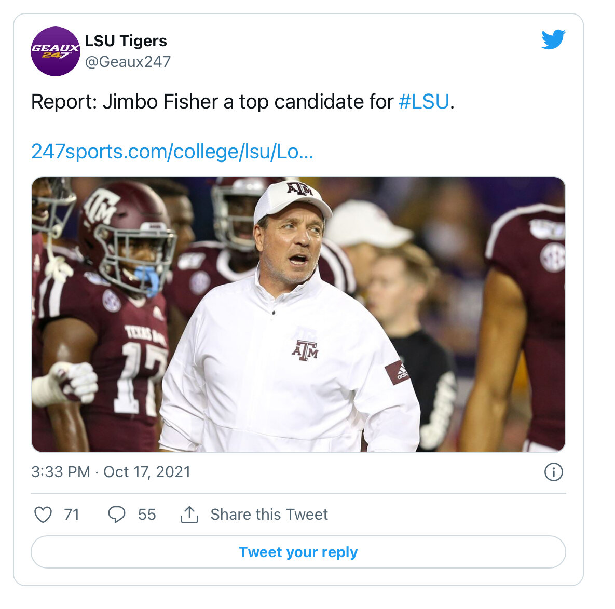The height and width of the screenshot is (609, 615).
Task: Open the @Geaux247 handle link
Action: click(128, 62)
